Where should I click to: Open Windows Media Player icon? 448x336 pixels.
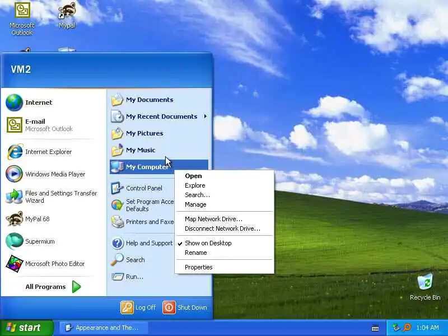(x=14, y=174)
